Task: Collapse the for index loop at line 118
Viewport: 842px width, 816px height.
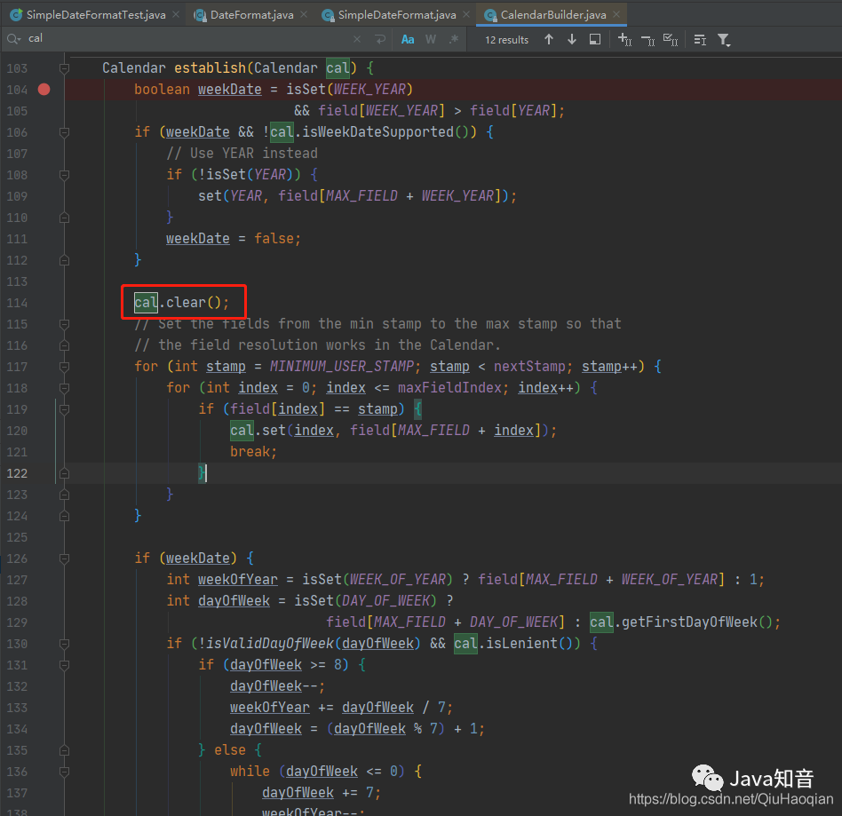Action: click(x=64, y=388)
